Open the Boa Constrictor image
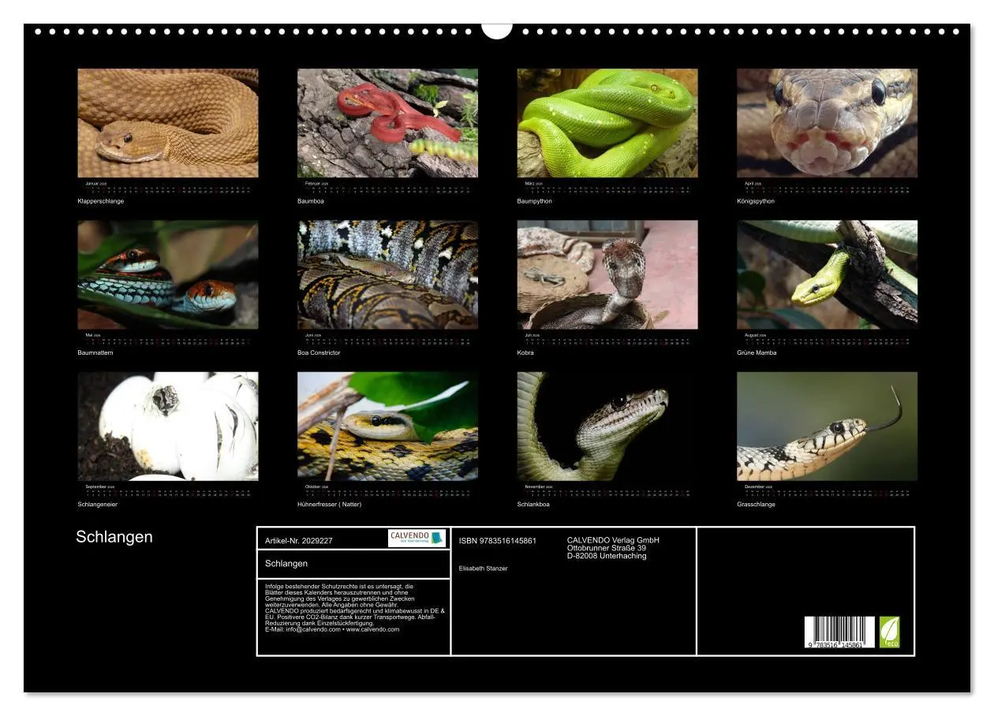Viewport: 994px width, 716px height. point(387,274)
